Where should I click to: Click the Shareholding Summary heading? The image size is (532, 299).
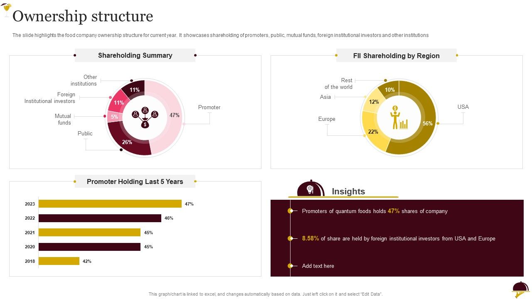[135, 55]
